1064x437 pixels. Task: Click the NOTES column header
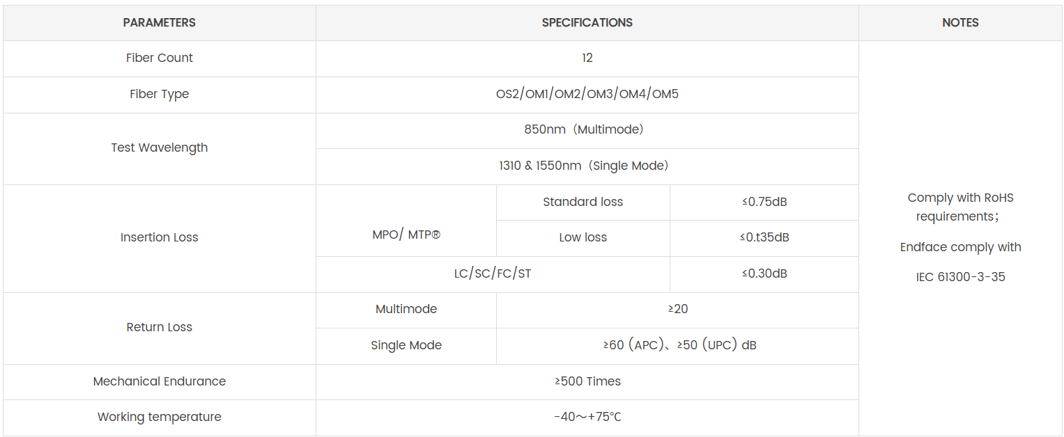pyautogui.click(x=960, y=23)
